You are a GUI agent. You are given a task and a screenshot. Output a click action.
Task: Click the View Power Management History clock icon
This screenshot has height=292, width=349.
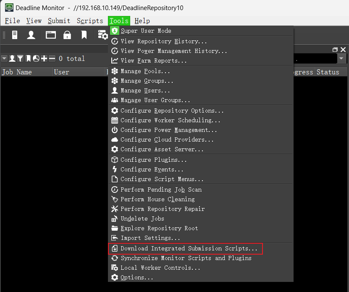point(114,51)
